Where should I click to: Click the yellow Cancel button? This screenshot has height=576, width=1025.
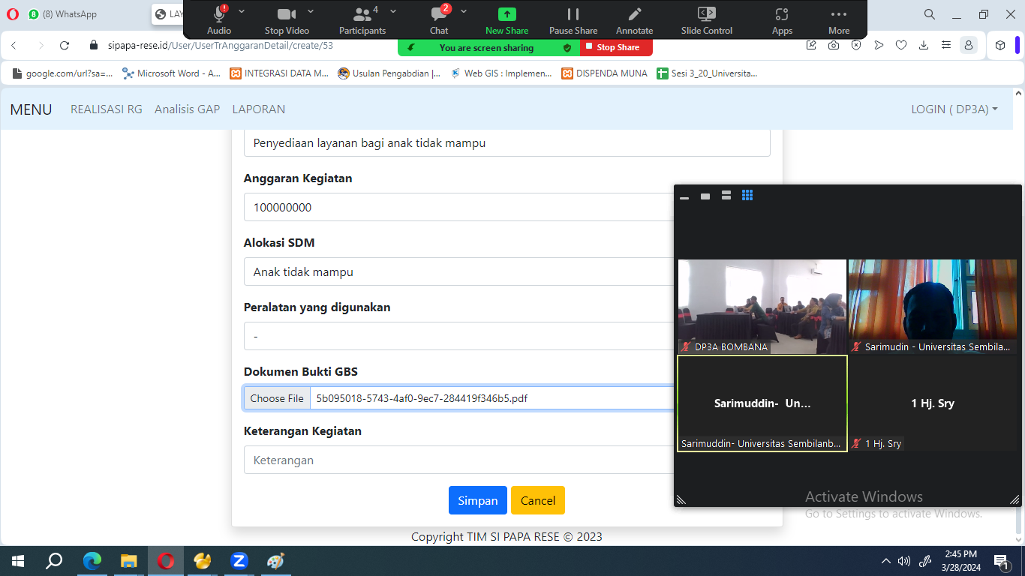point(537,500)
